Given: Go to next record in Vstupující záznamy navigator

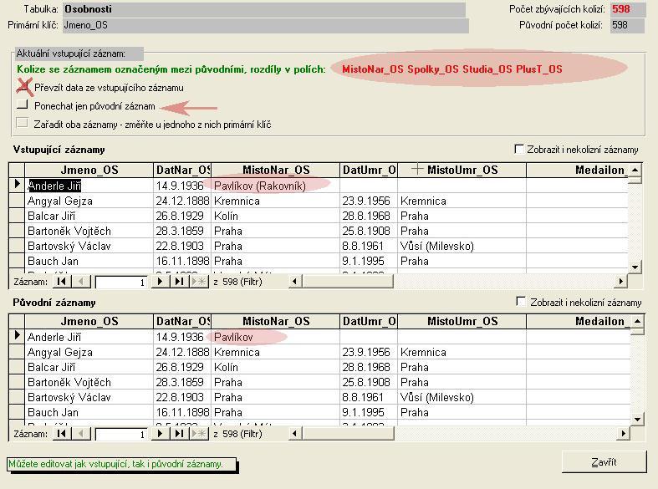Looking at the screenshot, I should tap(160, 282).
